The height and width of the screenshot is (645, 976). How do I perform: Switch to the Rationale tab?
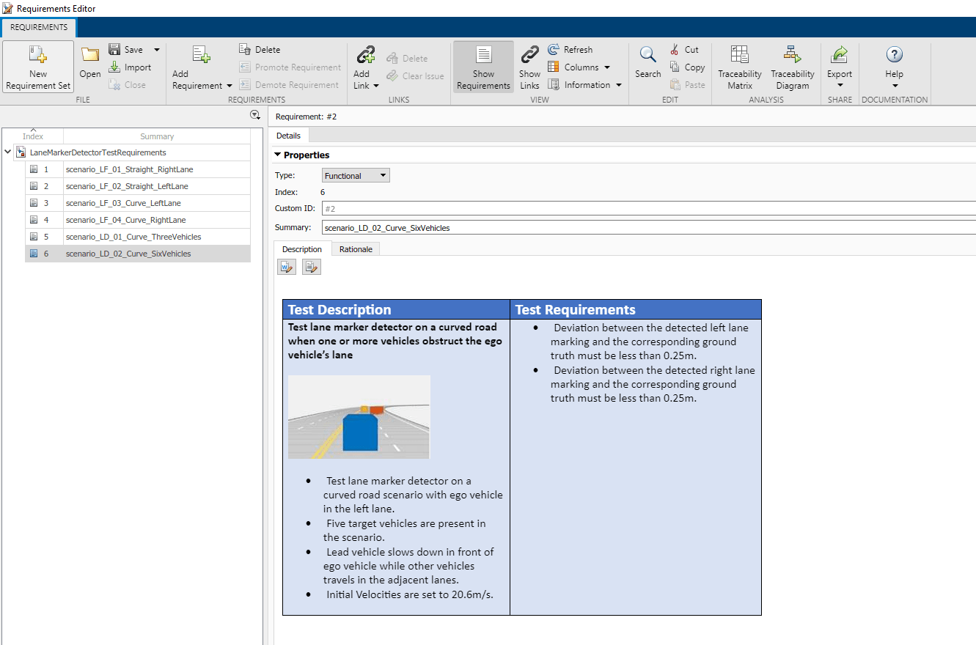click(x=356, y=249)
